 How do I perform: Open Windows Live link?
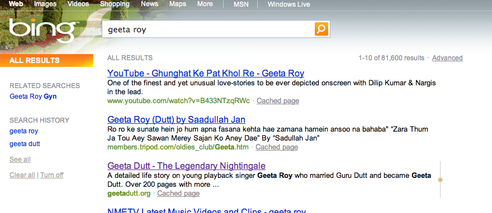pyautogui.click(x=288, y=4)
